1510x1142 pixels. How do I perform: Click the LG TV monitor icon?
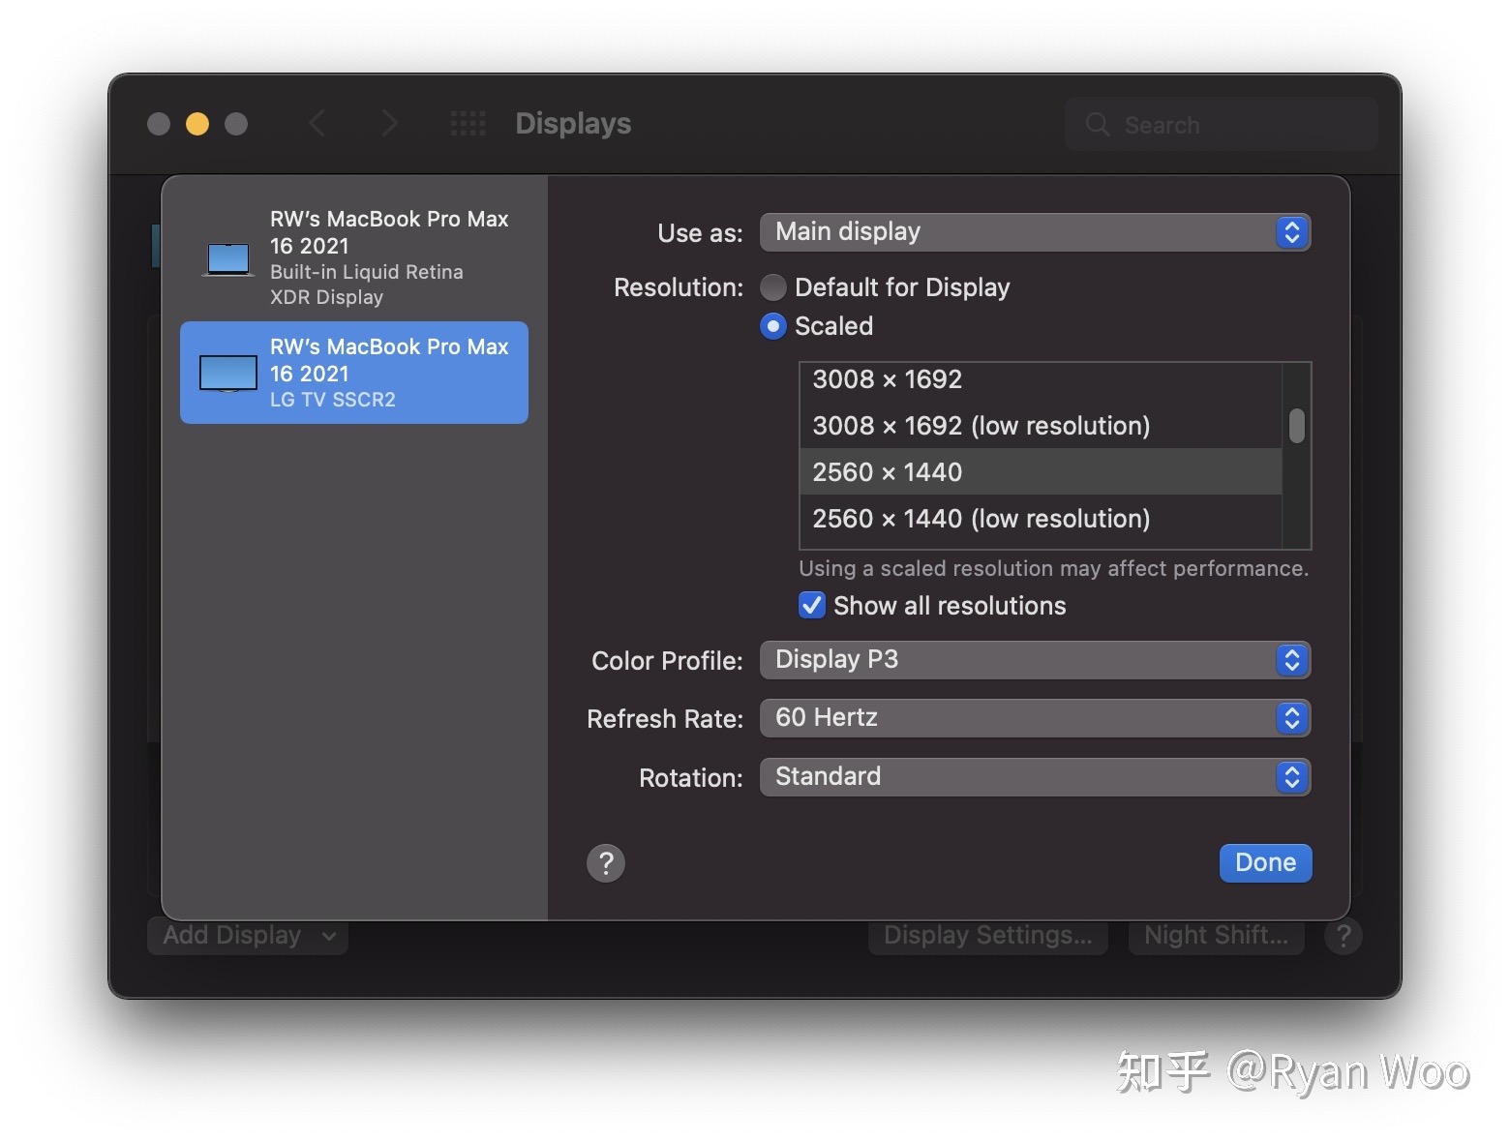click(x=228, y=374)
